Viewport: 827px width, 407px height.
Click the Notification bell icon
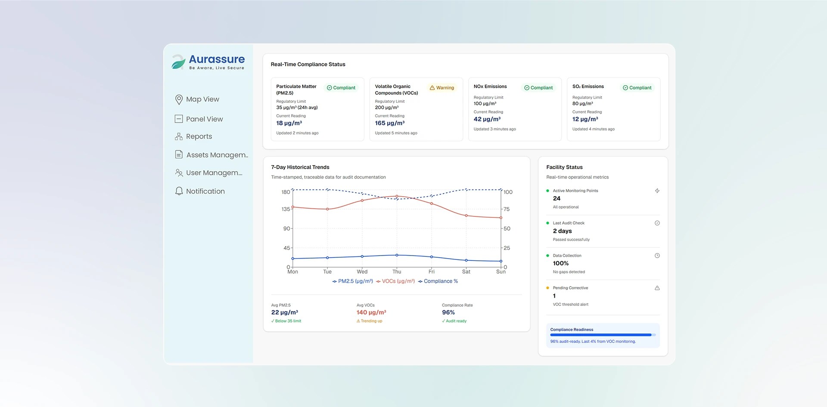(179, 191)
